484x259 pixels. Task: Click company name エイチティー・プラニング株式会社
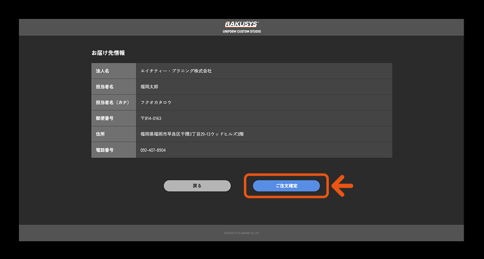176,71
